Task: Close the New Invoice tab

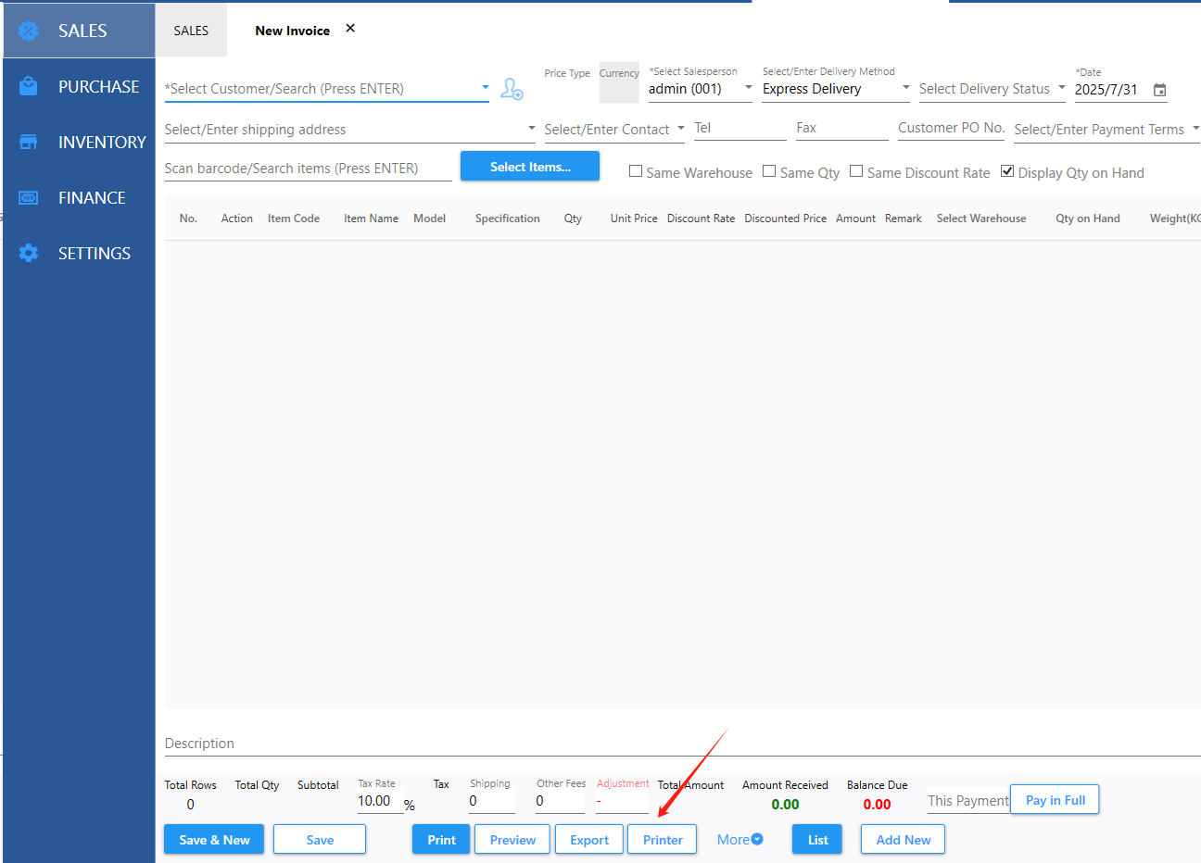Action: tap(350, 29)
